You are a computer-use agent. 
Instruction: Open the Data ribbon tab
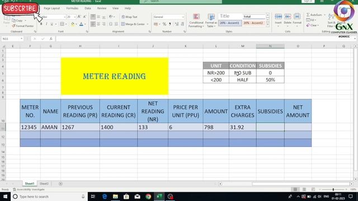click(88, 8)
